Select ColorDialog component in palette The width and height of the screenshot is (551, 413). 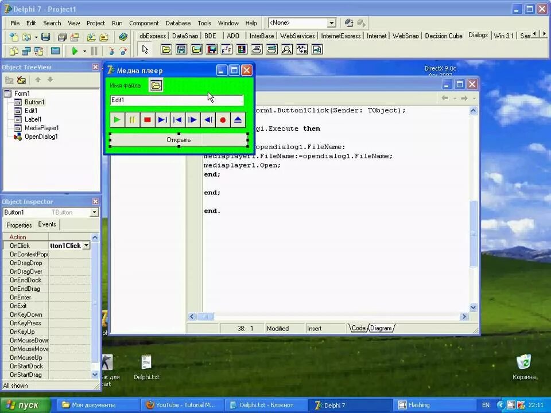[x=242, y=49]
